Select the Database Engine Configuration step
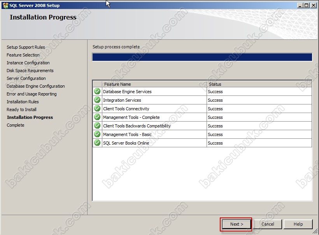The image size is (319, 235). pos(36,86)
